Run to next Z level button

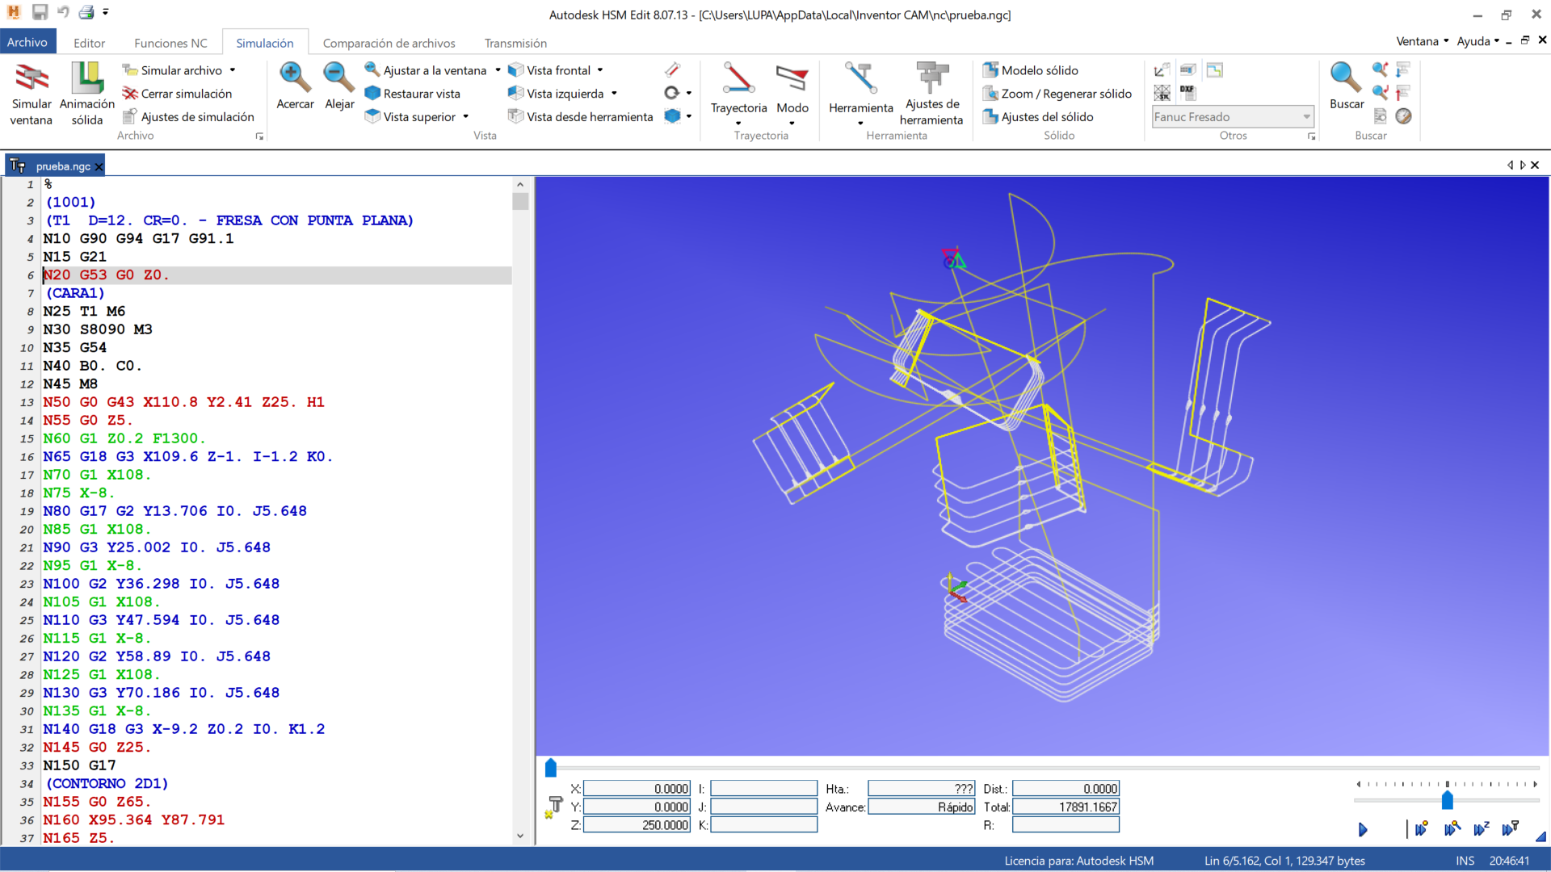pyautogui.click(x=1482, y=829)
